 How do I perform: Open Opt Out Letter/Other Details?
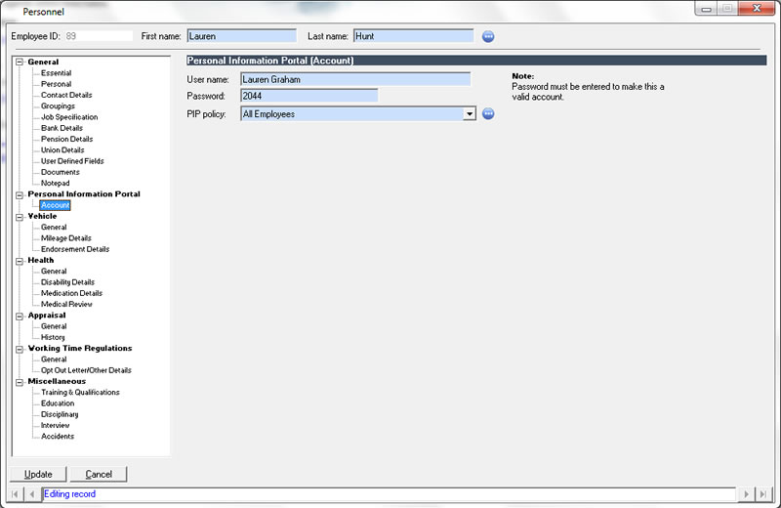86,370
